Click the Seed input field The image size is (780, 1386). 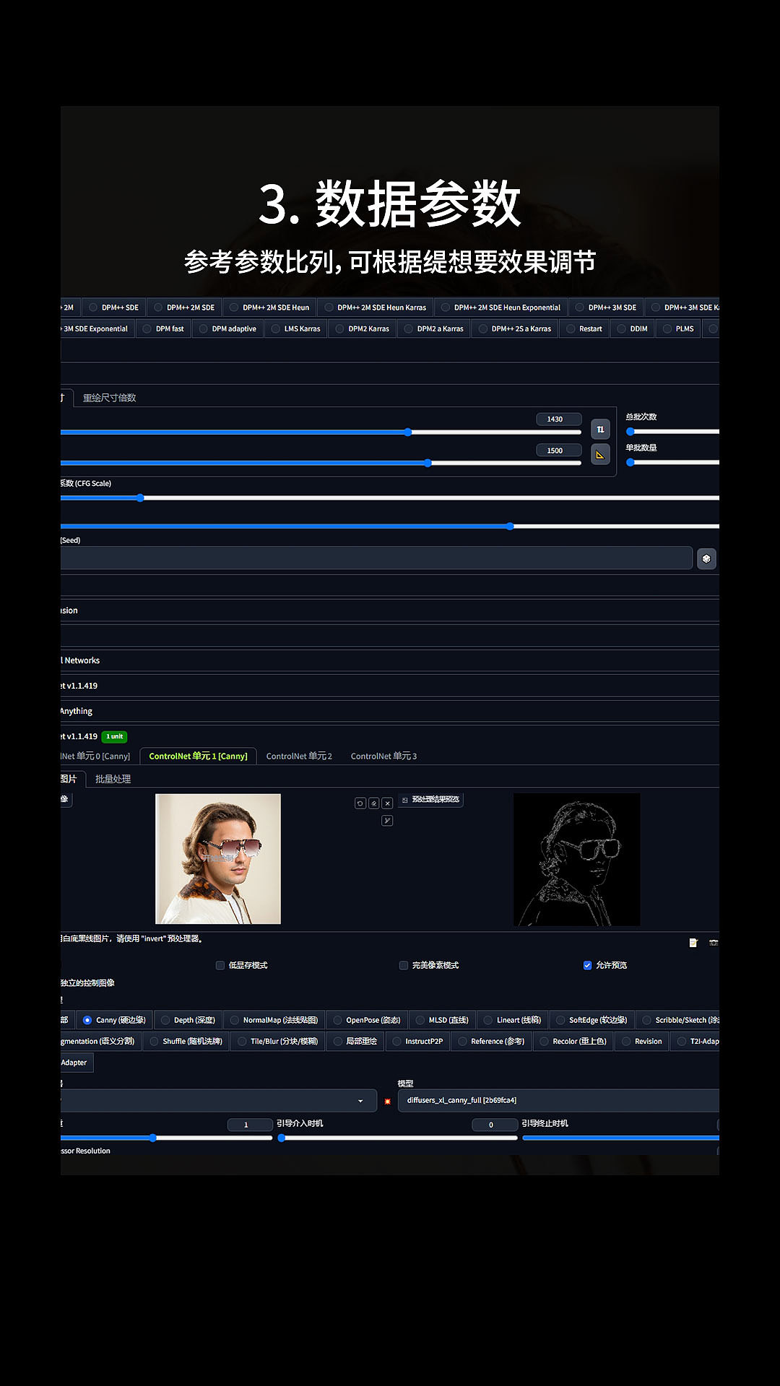coord(376,558)
